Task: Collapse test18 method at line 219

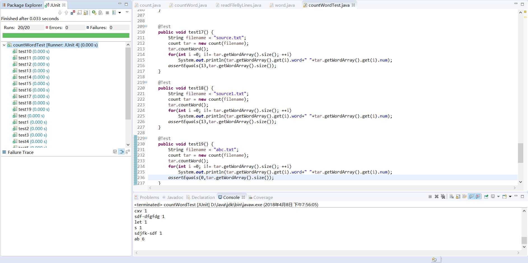Action: point(146,82)
